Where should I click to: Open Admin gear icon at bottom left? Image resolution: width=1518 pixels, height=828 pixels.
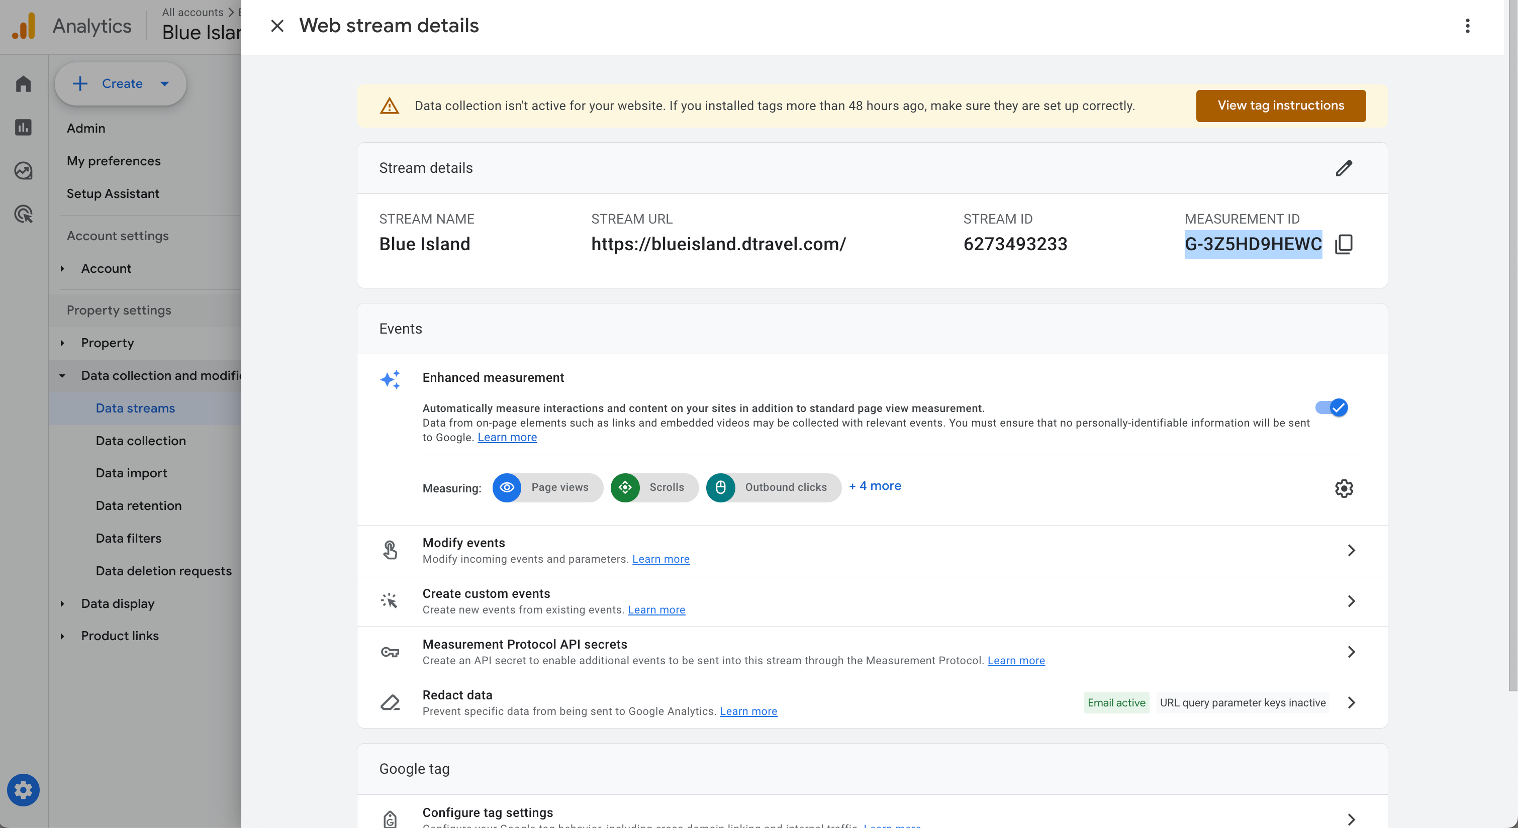[24, 790]
